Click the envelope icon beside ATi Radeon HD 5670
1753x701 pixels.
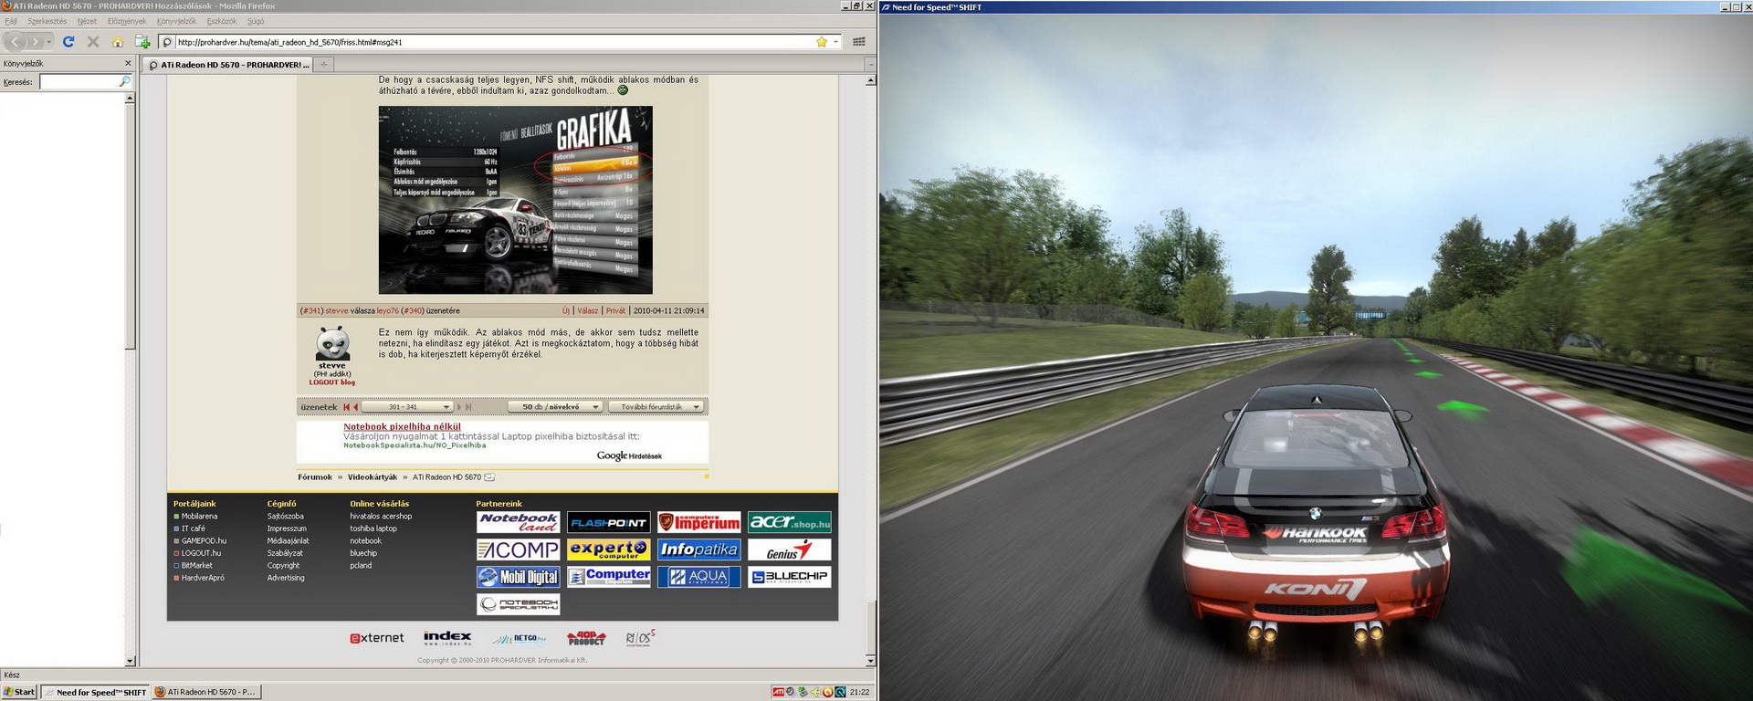coord(489,477)
